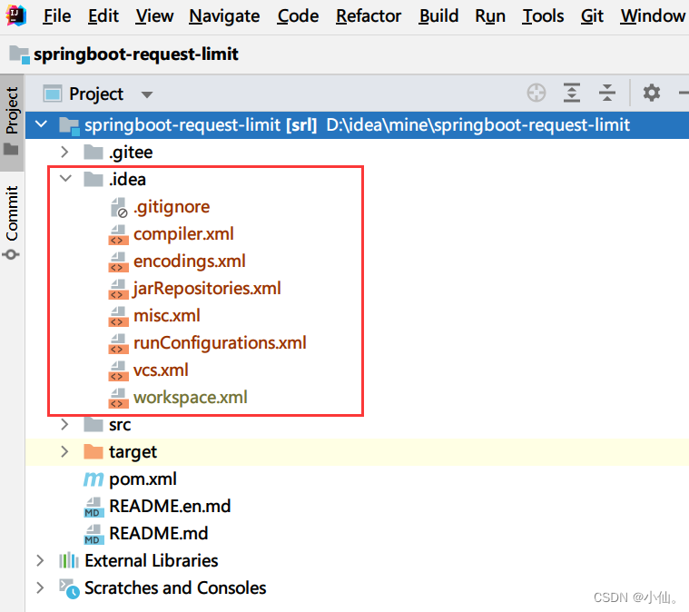Select the springboot-request-limit [srl] root row
The width and height of the screenshot is (689, 612).
point(357,125)
